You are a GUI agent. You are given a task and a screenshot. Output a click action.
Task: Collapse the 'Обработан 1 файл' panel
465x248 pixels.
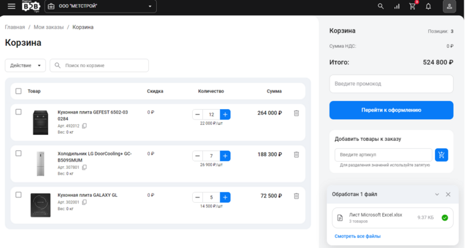437,194
